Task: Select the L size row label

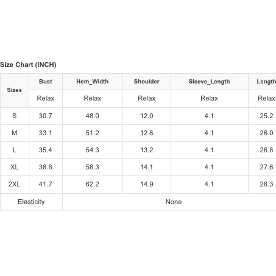Action: click(x=15, y=150)
